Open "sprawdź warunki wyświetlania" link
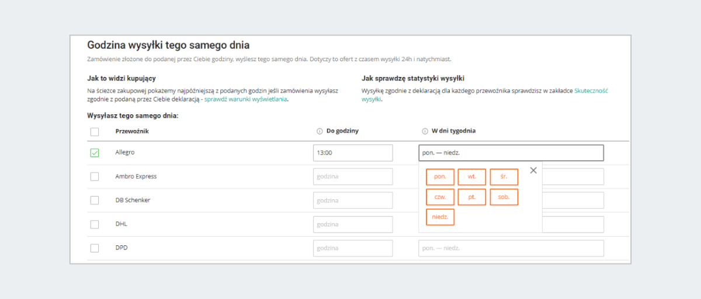701x299 pixels. [246, 99]
